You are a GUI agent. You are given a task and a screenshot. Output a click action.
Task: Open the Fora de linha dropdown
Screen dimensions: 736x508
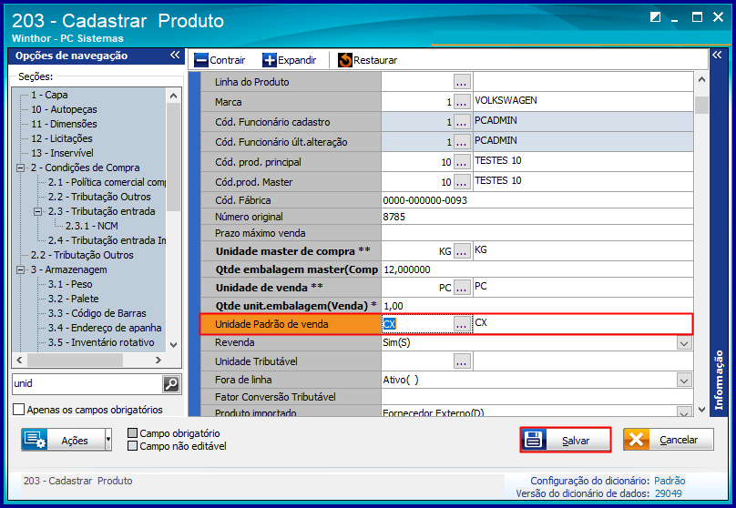[x=684, y=381]
